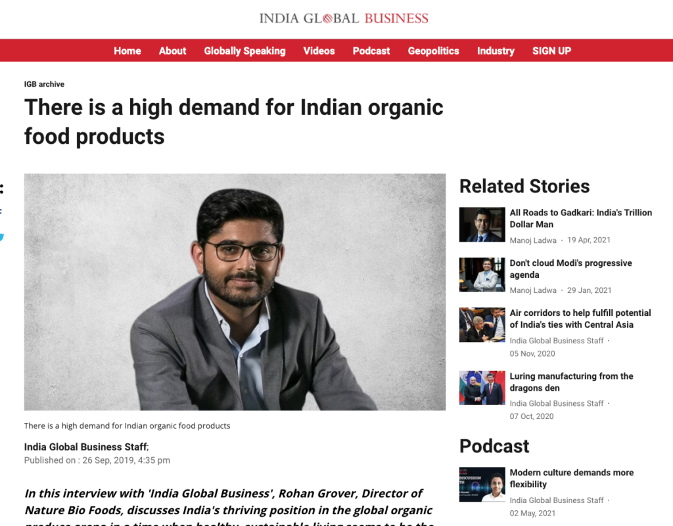
Task: Read Don't cloud Modi's progressive agenda
Action: tap(570, 269)
